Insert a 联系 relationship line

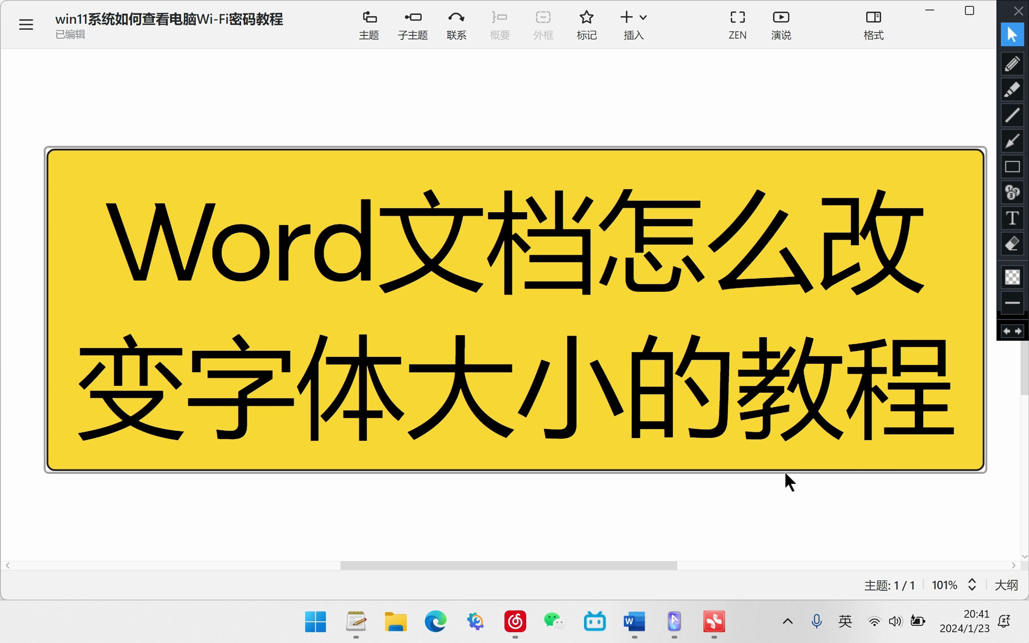point(456,24)
